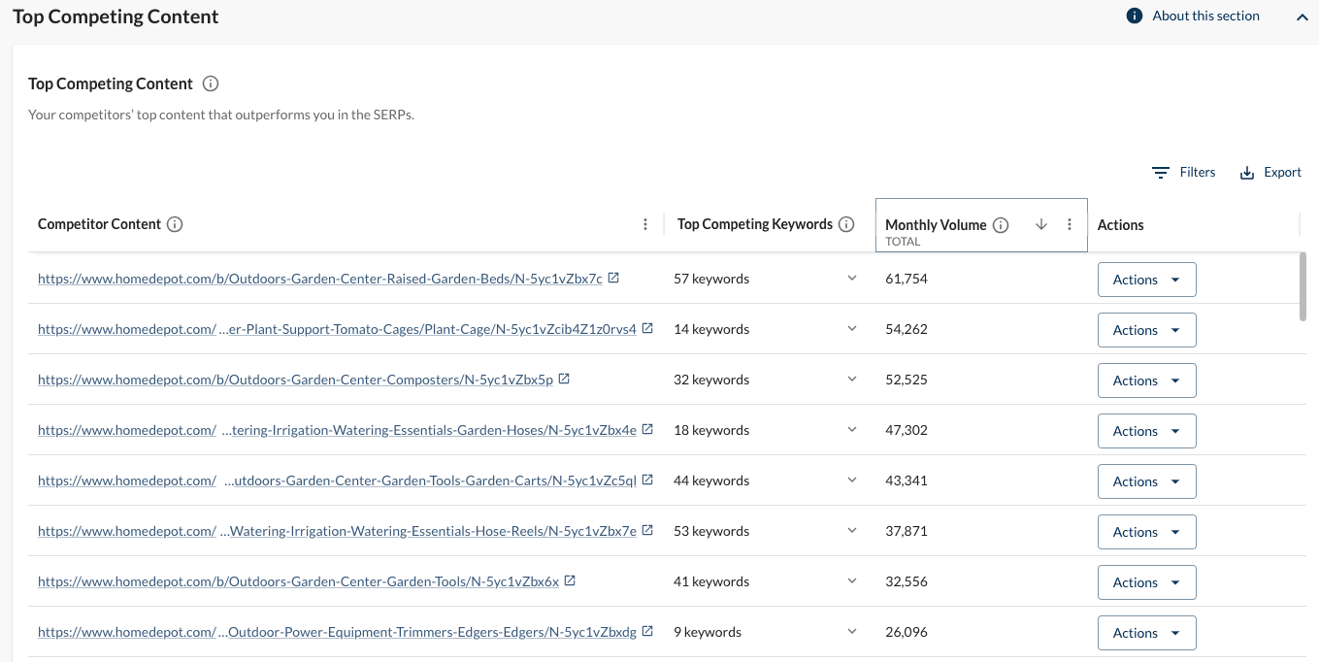
Task: Click the Top Competing Keywords info icon
Action: pyautogui.click(x=846, y=224)
